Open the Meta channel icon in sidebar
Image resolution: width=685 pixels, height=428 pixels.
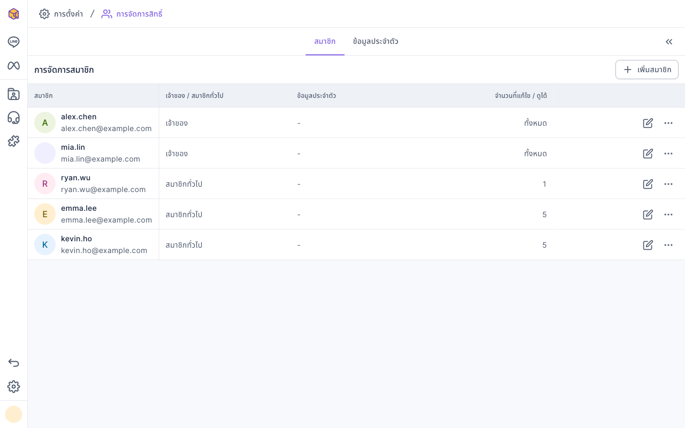[13, 65]
